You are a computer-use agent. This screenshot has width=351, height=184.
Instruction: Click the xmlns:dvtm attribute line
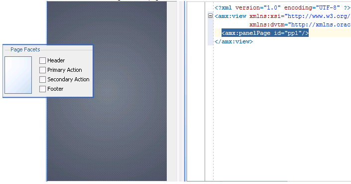pyautogui.click(x=300, y=24)
